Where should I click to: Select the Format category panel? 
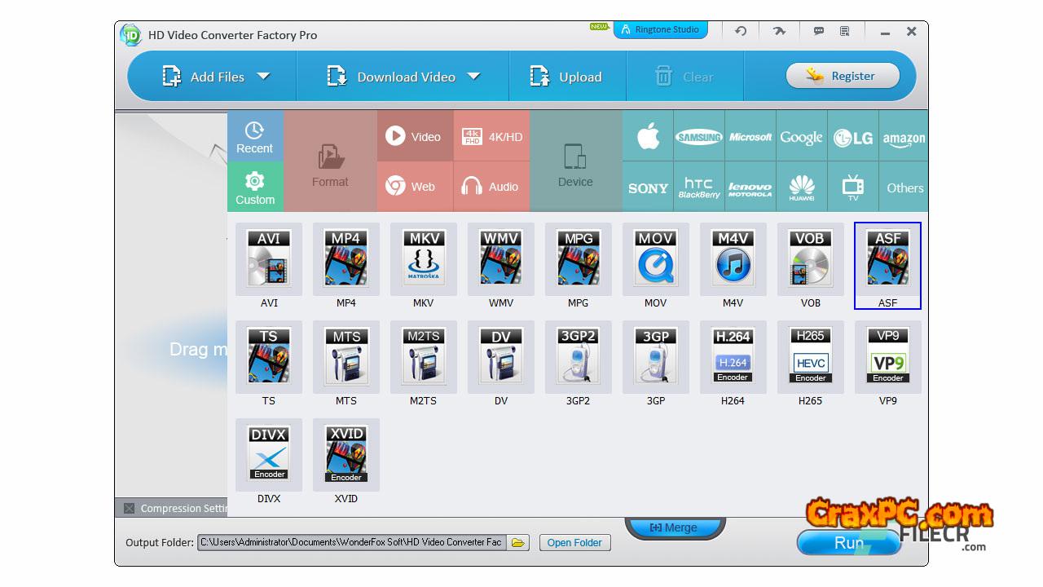[330, 161]
